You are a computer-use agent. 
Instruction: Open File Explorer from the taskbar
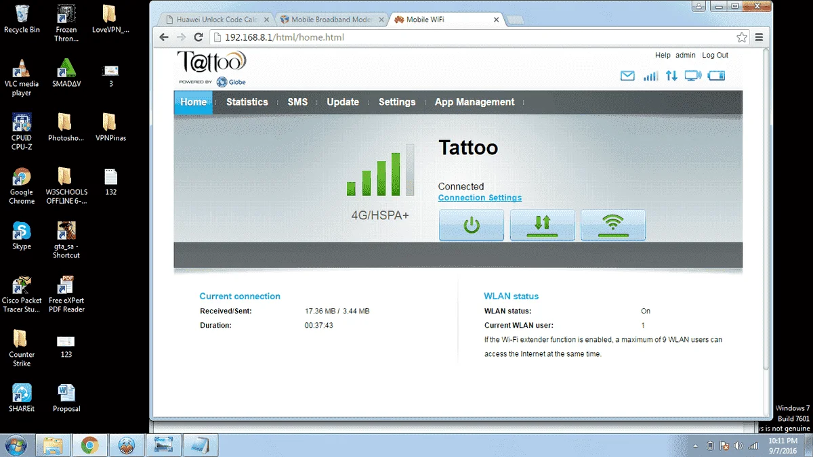click(54, 445)
